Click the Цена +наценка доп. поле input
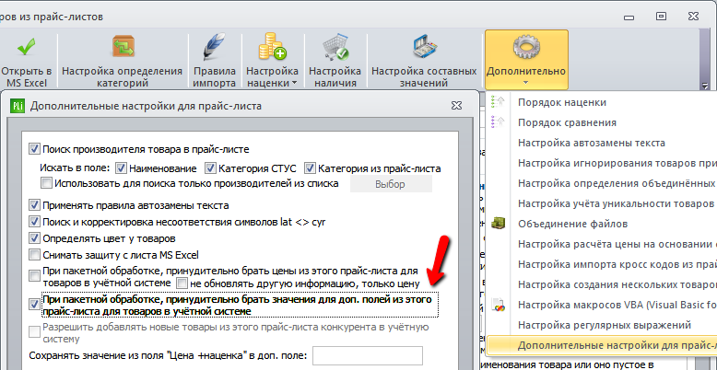717x370 pixels. (367, 355)
